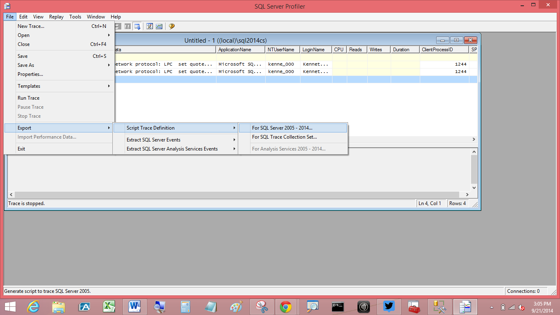Expand the Templates submenu
The image size is (560, 315).
pyautogui.click(x=59, y=86)
